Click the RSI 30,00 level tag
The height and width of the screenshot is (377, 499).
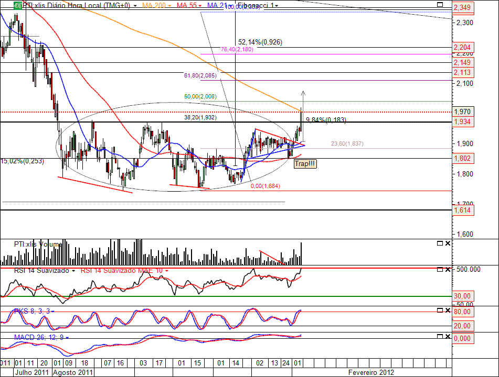[x=463, y=296]
